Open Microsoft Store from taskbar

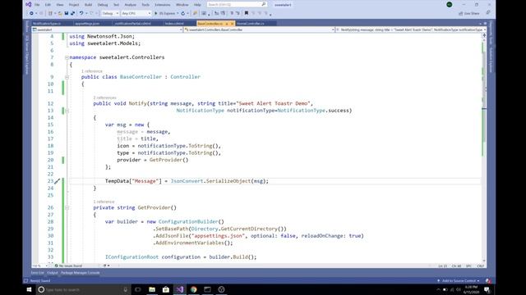tap(166, 289)
